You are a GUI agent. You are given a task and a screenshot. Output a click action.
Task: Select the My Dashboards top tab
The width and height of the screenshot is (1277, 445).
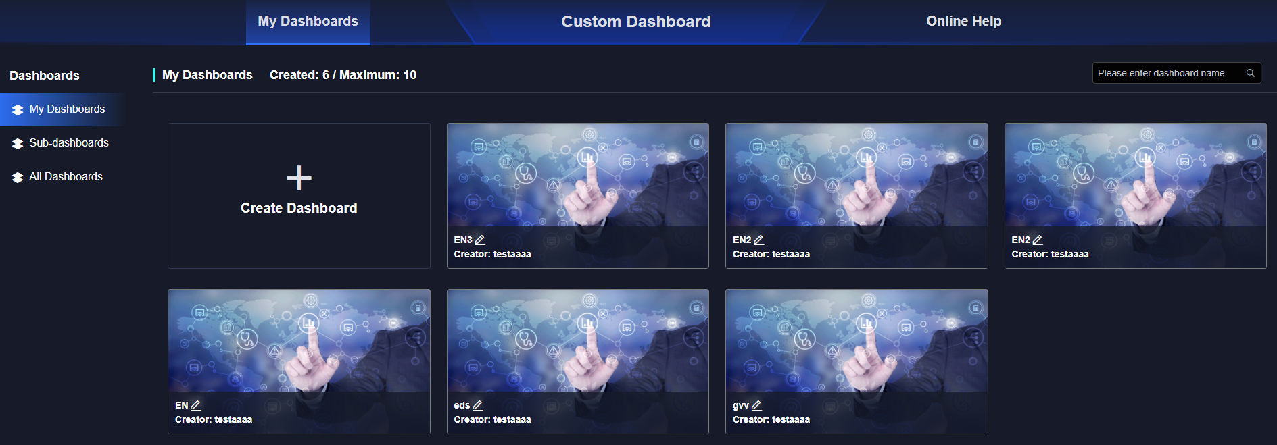(308, 22)
